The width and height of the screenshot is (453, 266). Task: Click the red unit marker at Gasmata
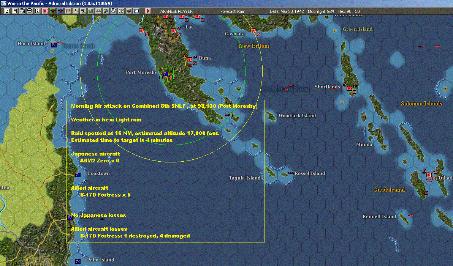(258, 34)
